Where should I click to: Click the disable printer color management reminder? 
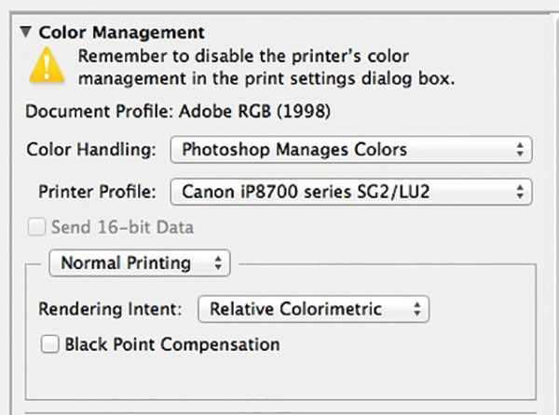tap(266, 67)
